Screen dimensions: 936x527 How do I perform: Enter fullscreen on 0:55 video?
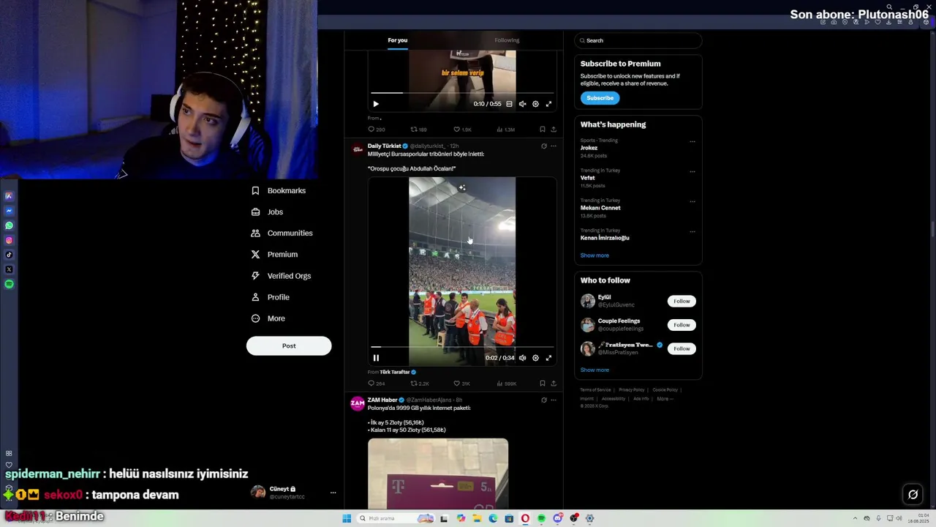pos(548,104)
